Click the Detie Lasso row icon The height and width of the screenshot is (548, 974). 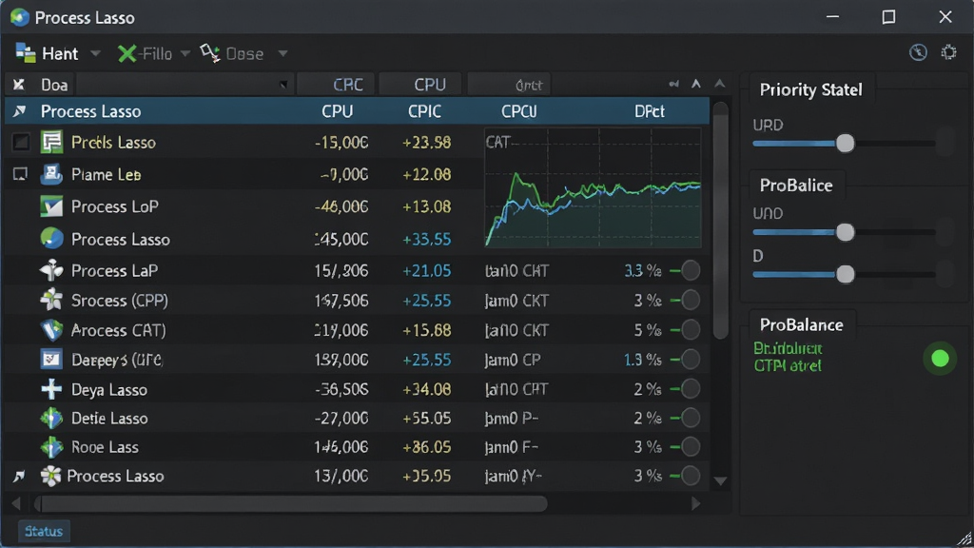[x=51, y=419]
